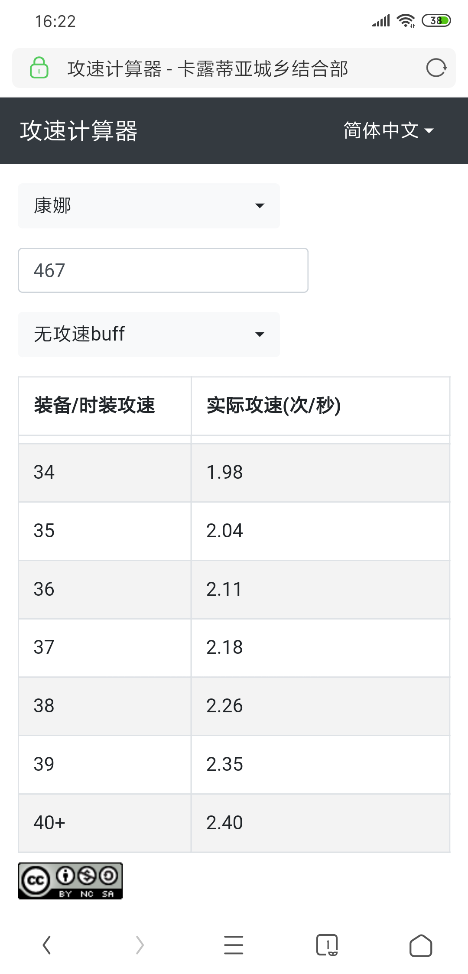Tap the browser home icon
The image size is (468, 974).
tap(421, 945)
